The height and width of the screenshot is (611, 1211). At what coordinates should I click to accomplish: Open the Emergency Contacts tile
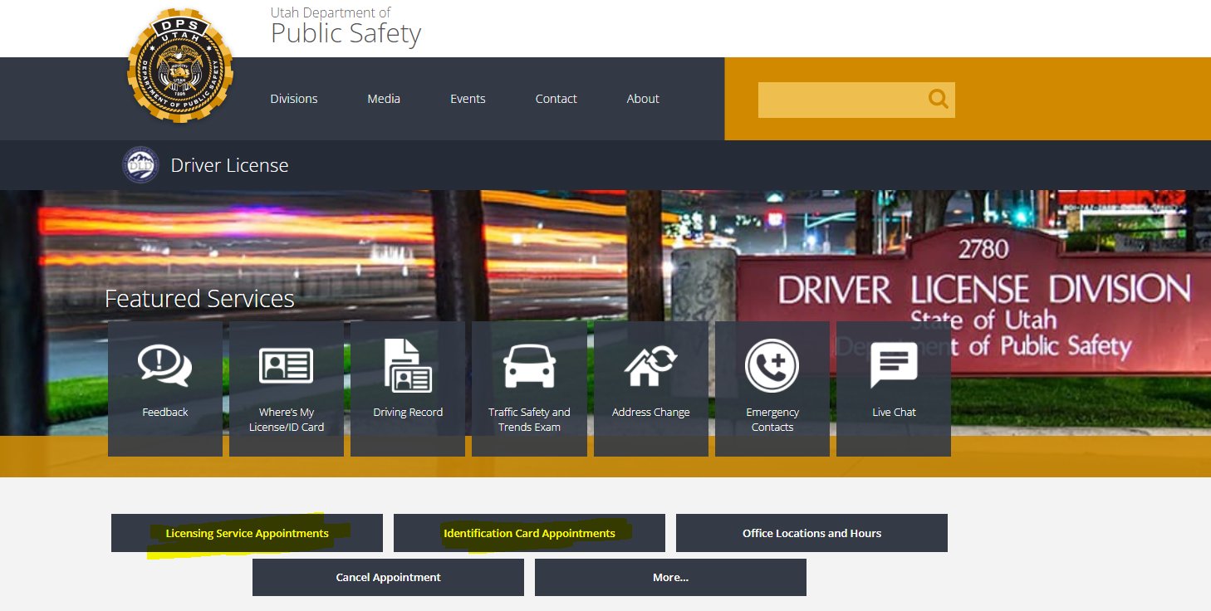click(x=772, y=389)
